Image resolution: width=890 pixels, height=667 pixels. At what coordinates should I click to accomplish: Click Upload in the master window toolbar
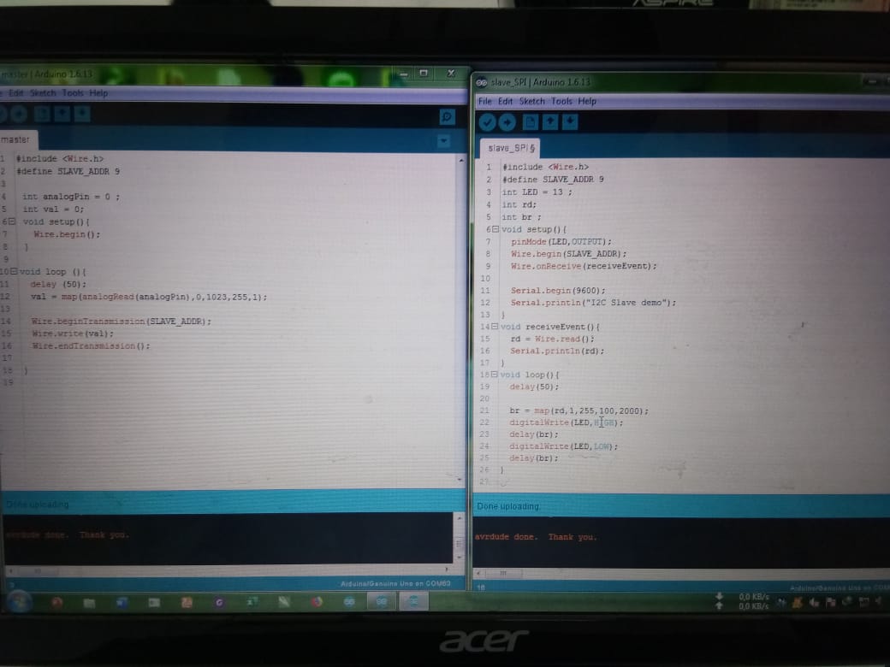[x=18, y=115]
